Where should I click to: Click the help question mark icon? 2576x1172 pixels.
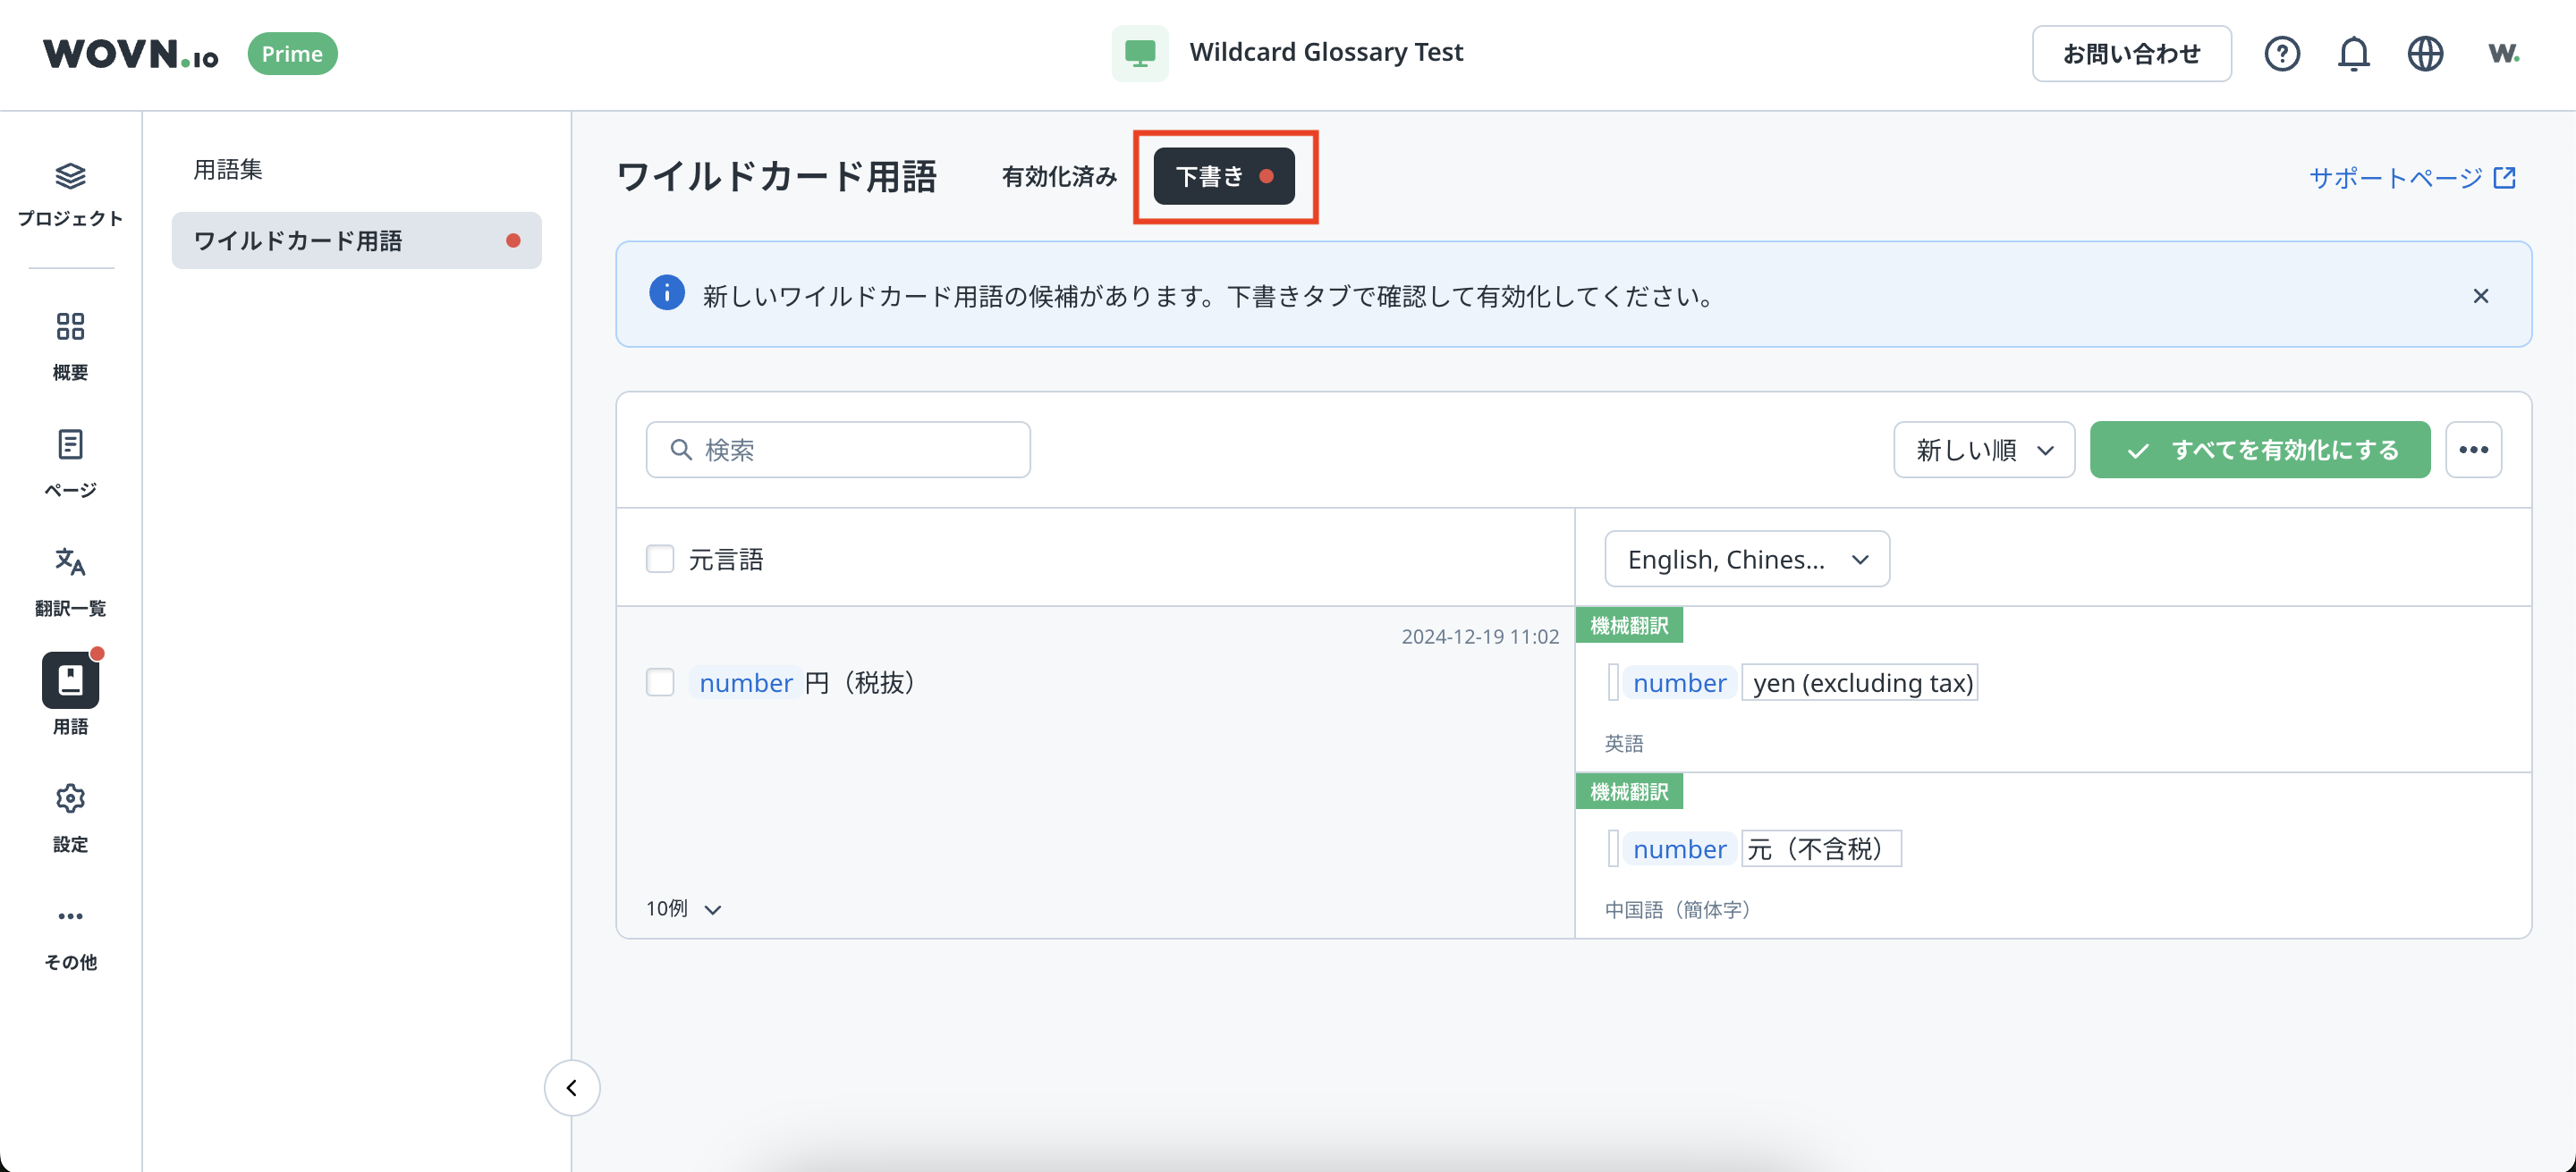point(2281,53)
